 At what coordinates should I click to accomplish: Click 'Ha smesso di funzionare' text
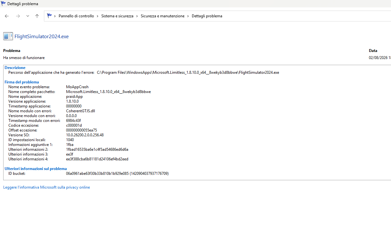coord(24,58)
